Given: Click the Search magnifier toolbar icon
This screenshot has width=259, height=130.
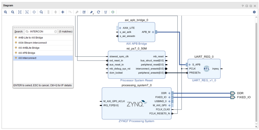Looking at the screenshot, I should (x=41, y=12).
